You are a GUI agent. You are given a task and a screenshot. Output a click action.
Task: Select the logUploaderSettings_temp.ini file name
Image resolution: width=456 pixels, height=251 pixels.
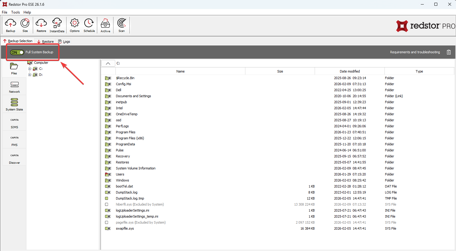coord(137,216)
